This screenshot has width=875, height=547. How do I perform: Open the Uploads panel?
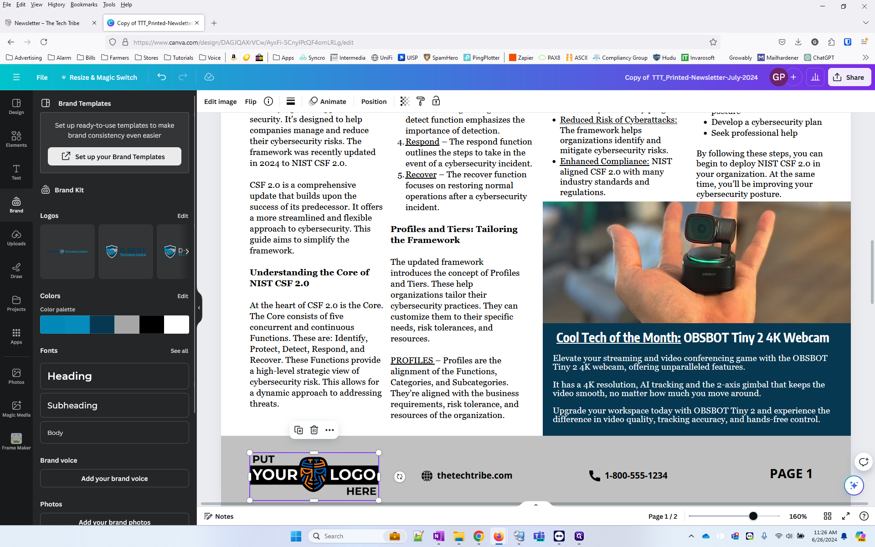click(x=16, y=238)
